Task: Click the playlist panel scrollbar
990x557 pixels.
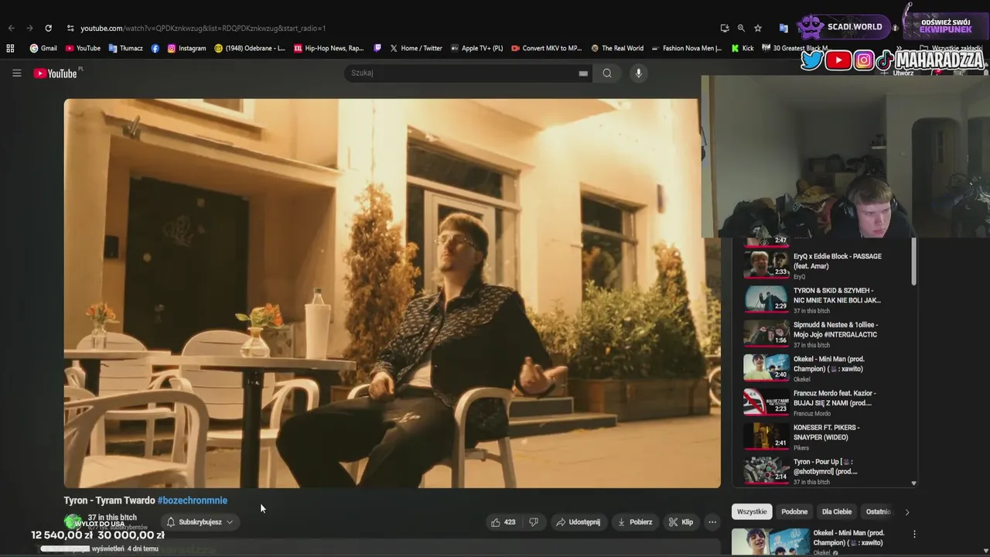Action: [914, 261]
